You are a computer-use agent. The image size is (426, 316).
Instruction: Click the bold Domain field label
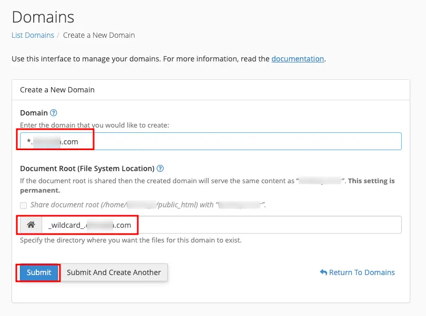(34, 113)
